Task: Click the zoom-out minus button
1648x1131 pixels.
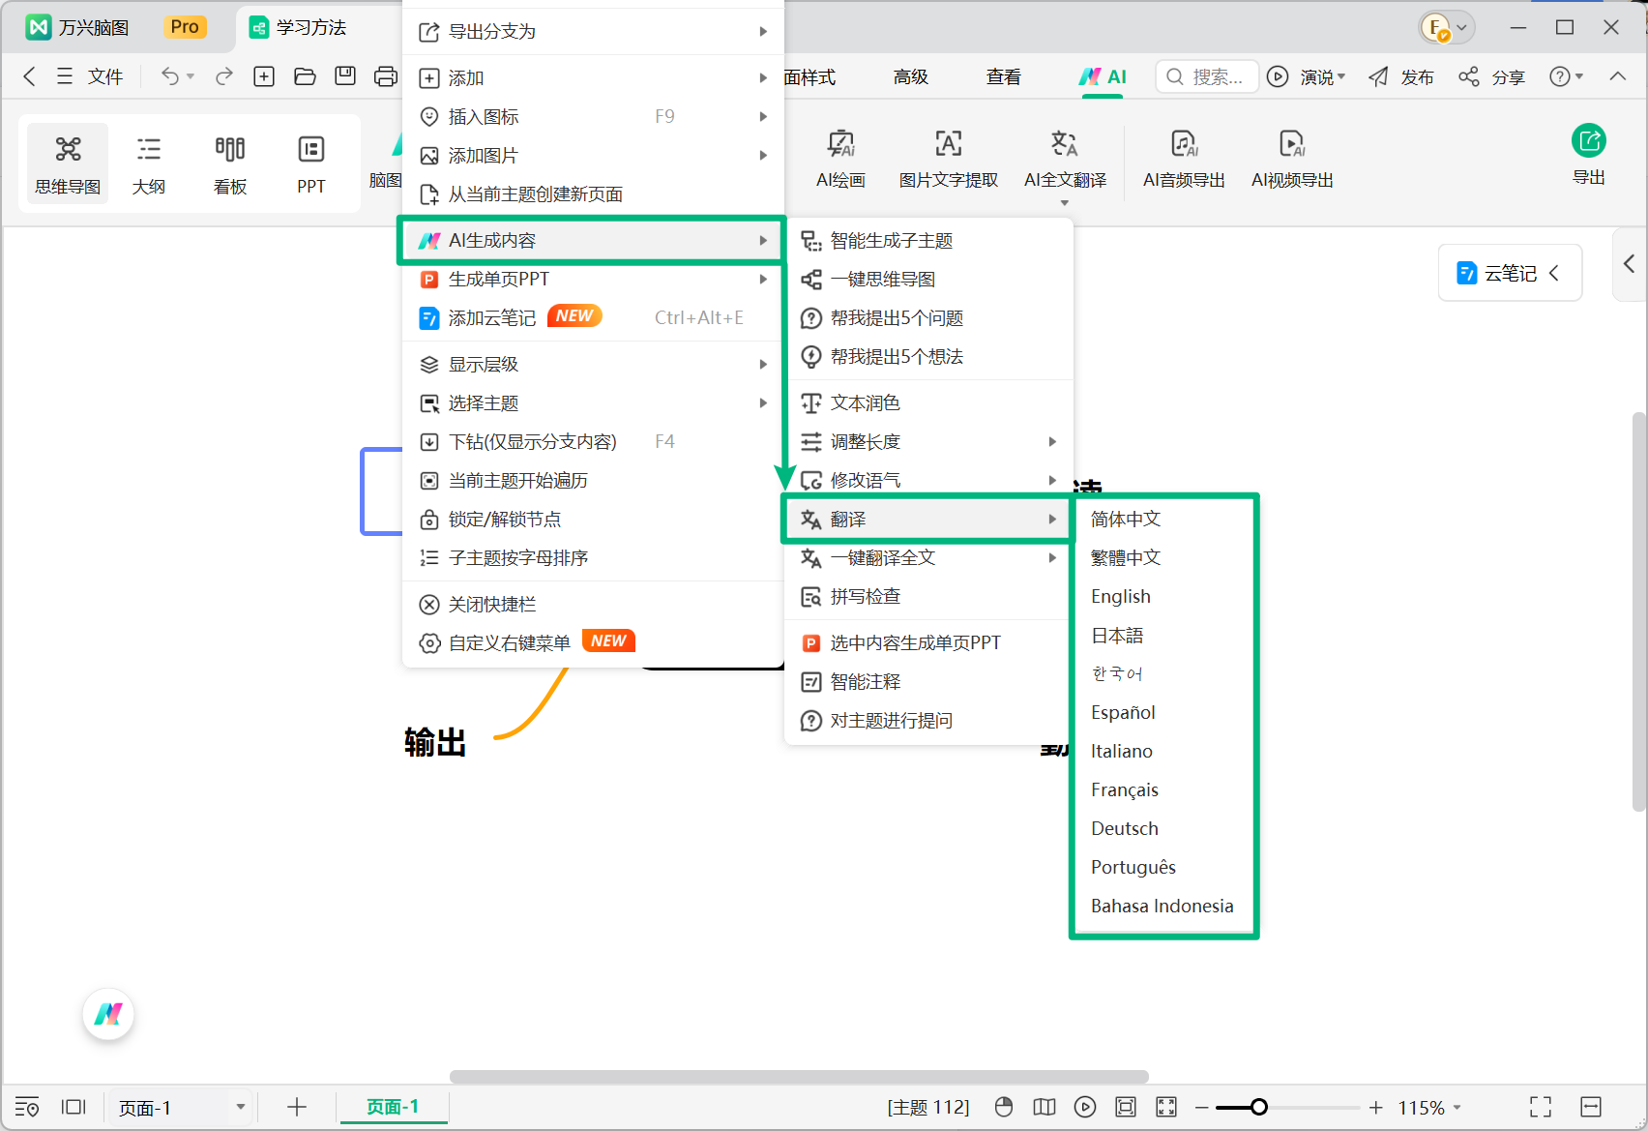Action: coord(1202,1107)
